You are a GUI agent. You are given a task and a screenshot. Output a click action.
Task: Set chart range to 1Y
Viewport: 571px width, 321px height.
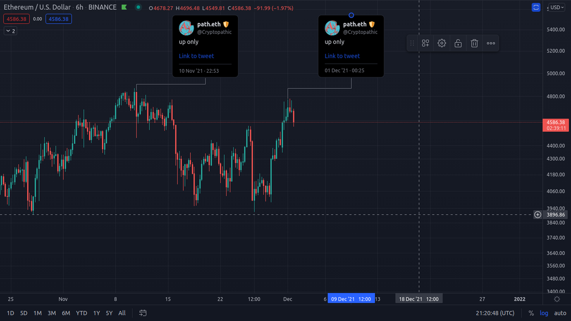(x=97, y=313)
